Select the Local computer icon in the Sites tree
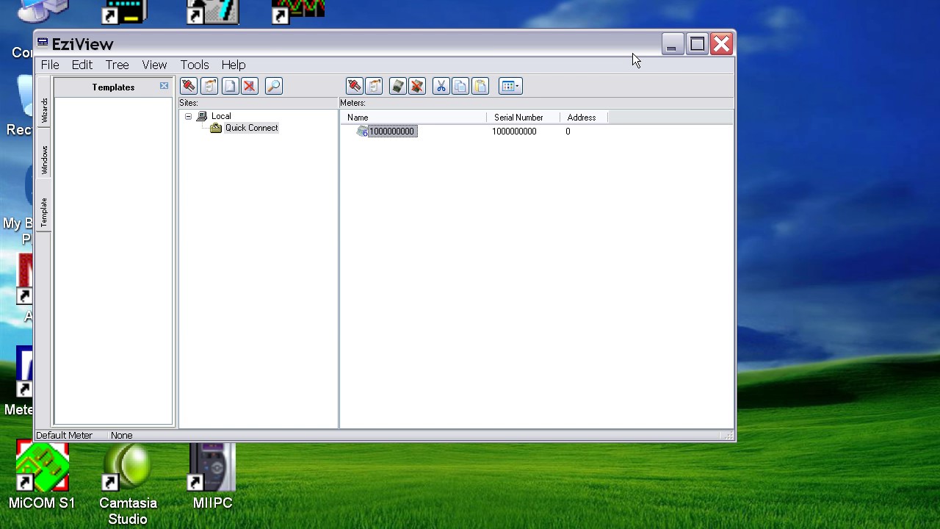The width and height of the screenshot is (940, 529). coord(202,116)
